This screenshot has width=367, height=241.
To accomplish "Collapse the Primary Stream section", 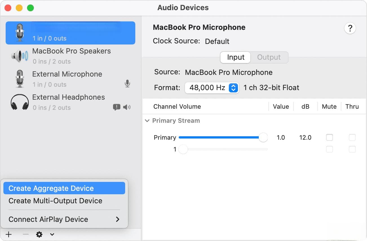I will 147,120.
